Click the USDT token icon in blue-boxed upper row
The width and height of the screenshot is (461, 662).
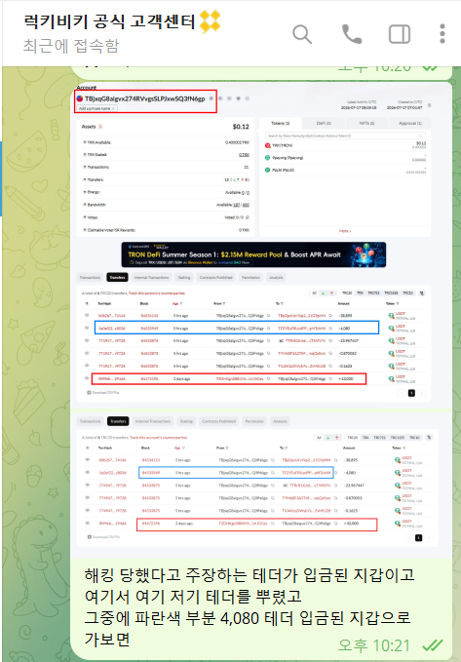point(391,328)
